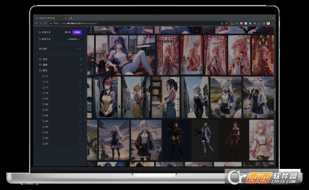Open subfolder 08
This screenshot has width=309, height=190.
pyautogui.click(x=62, y=104)
